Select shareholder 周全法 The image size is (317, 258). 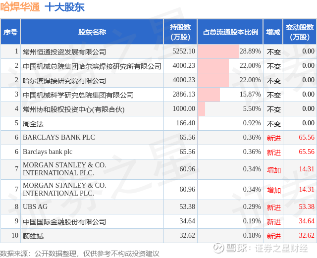(33, 124)
